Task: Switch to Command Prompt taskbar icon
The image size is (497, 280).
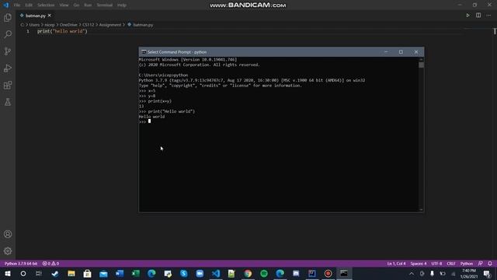Action: (344, 273)
